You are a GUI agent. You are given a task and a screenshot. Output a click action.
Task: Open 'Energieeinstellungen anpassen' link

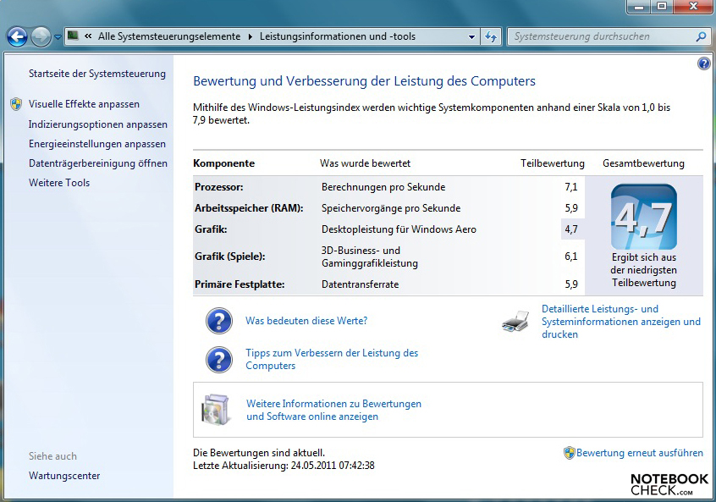coord(97,144)
